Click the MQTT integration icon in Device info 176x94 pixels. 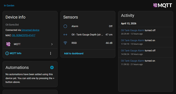(8, 44)
